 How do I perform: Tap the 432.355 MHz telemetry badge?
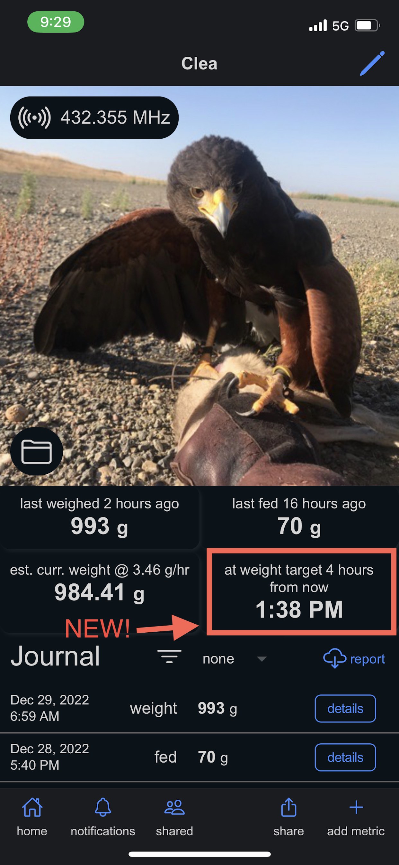94,117
